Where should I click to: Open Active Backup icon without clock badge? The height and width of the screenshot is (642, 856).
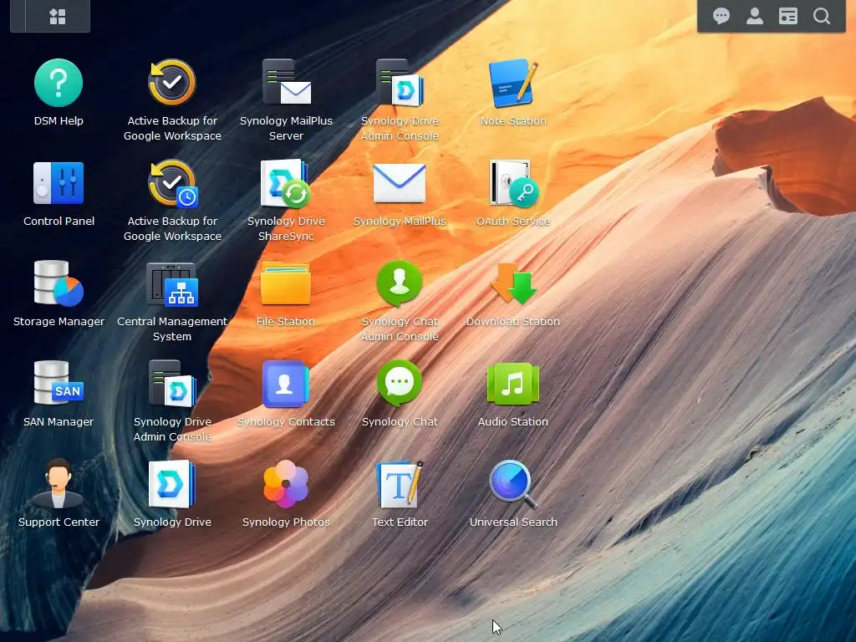[x=172, y=83]
